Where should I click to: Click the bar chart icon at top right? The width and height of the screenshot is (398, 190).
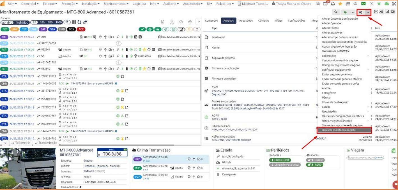pyautogui.click(x=387, y=12)
